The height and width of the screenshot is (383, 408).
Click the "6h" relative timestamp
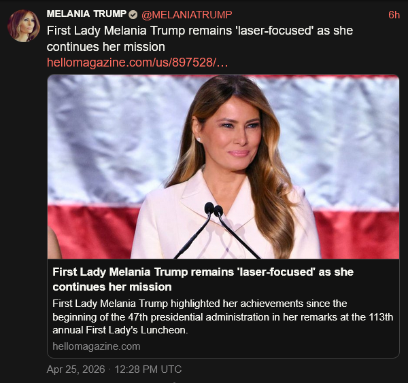pyautogui.click(x=394, y=14)
